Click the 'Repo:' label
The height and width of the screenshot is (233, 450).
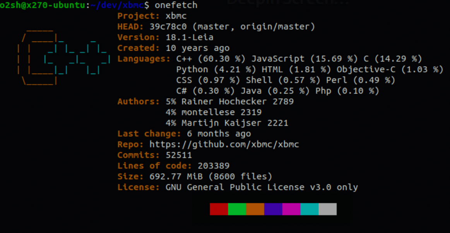pos(131,145)
